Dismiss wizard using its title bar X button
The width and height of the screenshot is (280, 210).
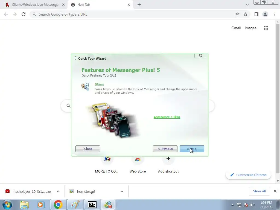(x=200, y=56)
